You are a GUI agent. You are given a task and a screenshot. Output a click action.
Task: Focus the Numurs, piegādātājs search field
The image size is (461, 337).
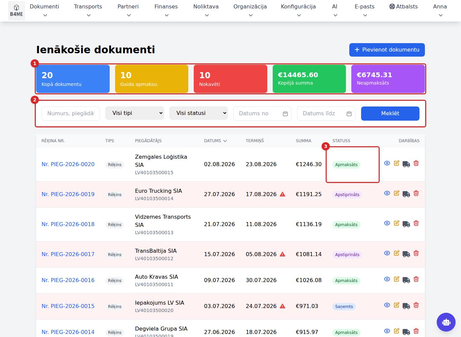pos(71,114)
